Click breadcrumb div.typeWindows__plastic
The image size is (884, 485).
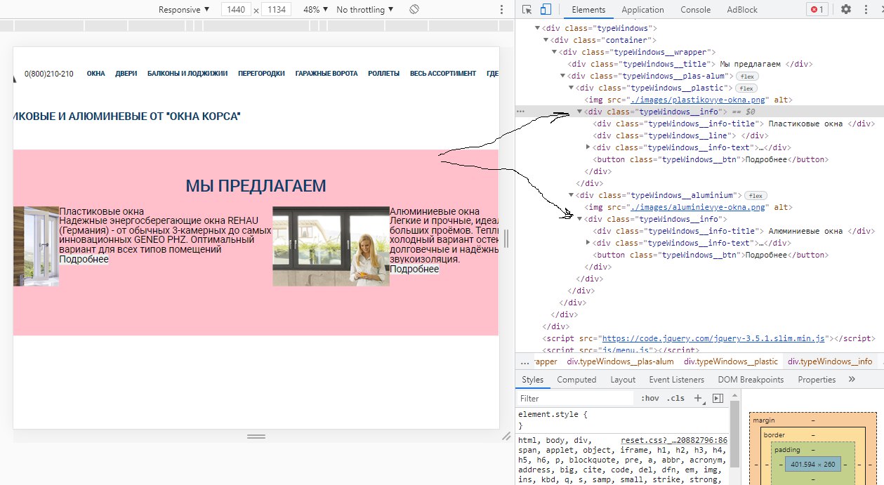[x=731, y=361]
